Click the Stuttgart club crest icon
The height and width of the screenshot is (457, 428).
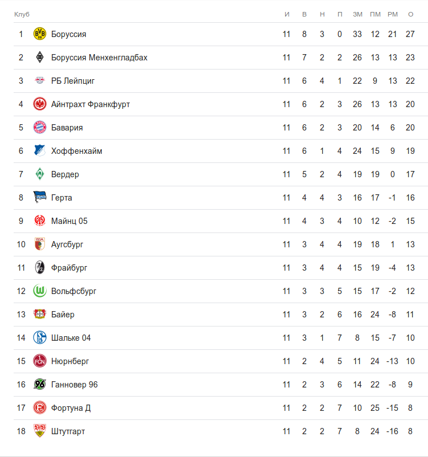tap(39, 431)
